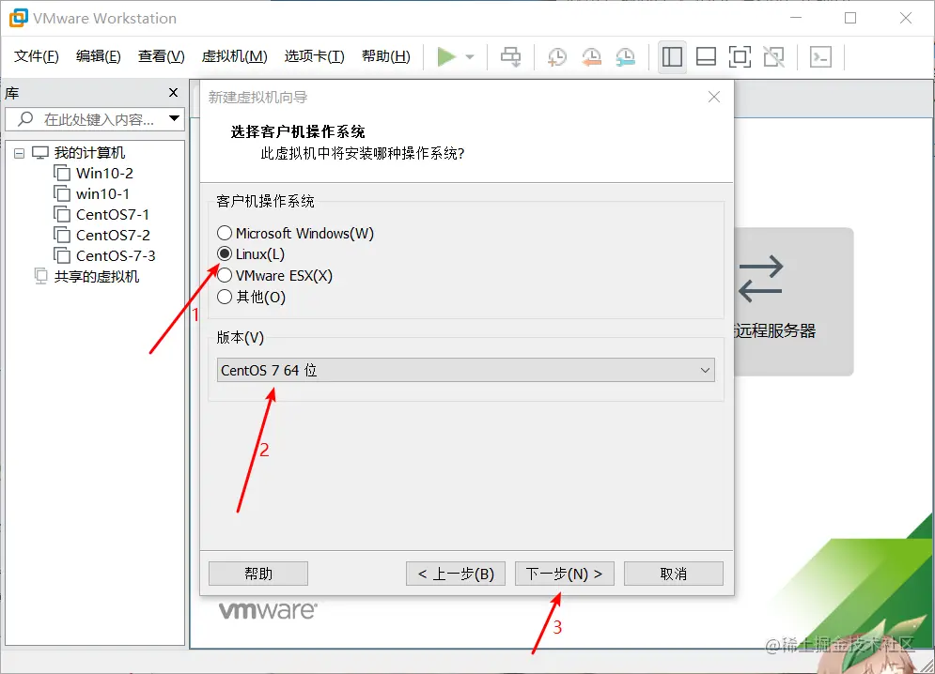Click the Unity mode toolbar icon

click(x=774, y=57)
